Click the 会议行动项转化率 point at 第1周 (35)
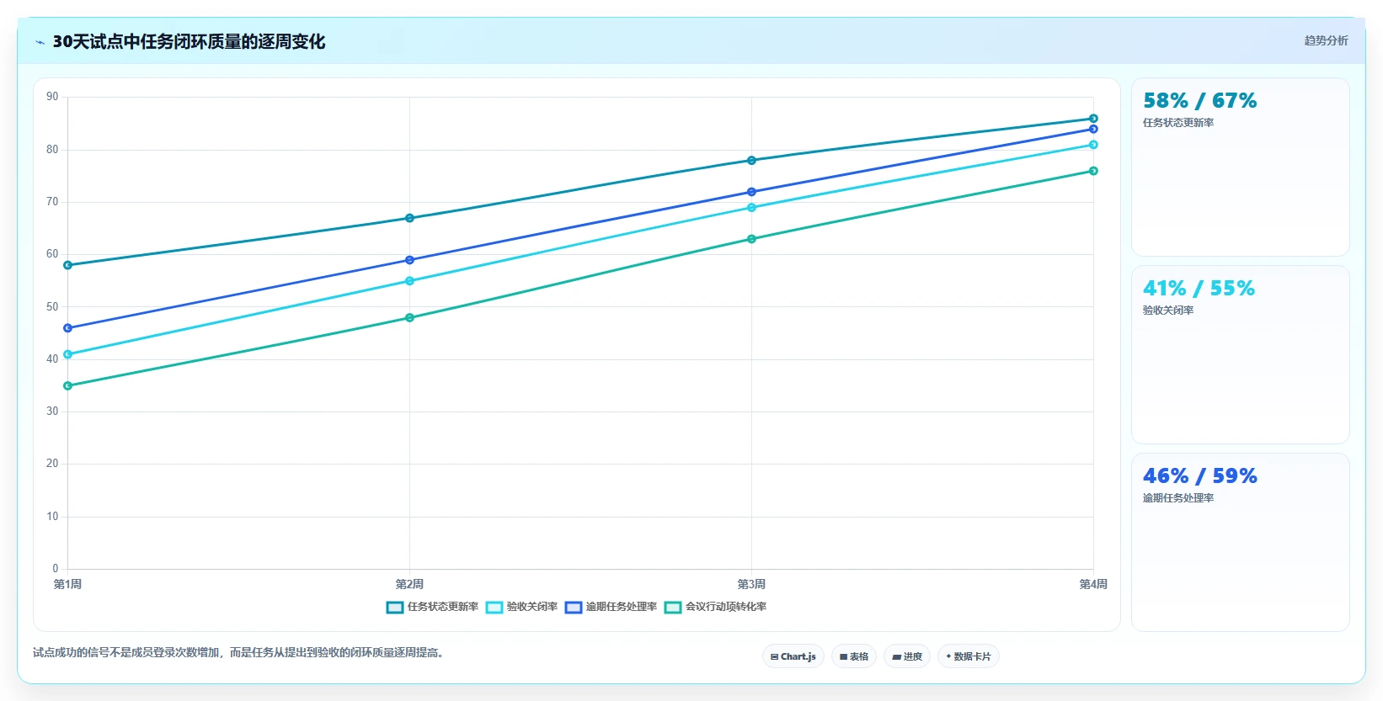The height and width of the screenshot is (701, 1383). coord(68,386)
